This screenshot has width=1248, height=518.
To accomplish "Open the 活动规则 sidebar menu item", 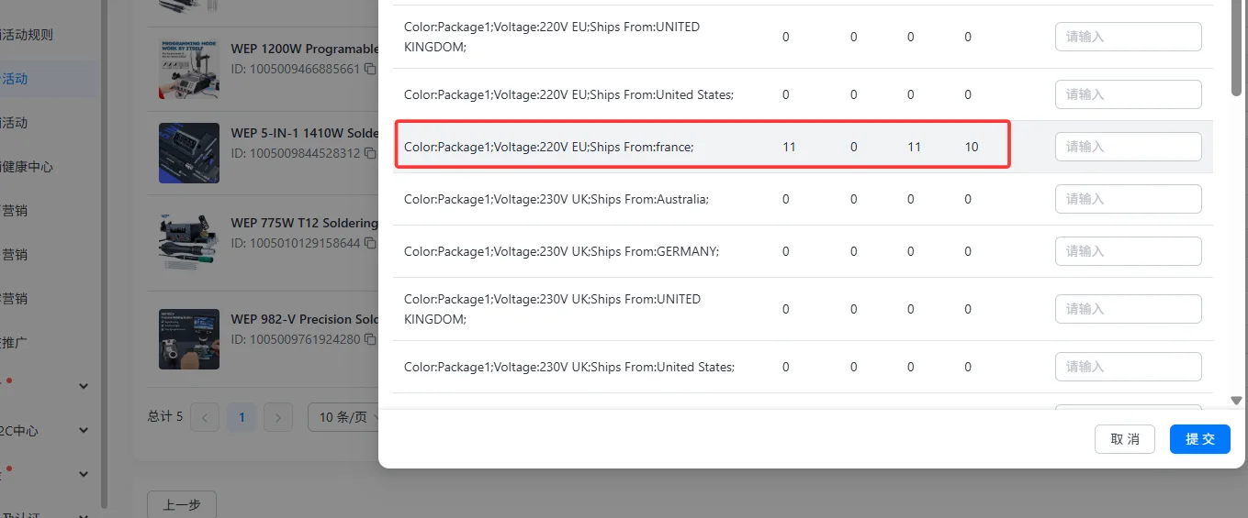I will (x=28, y=35).
